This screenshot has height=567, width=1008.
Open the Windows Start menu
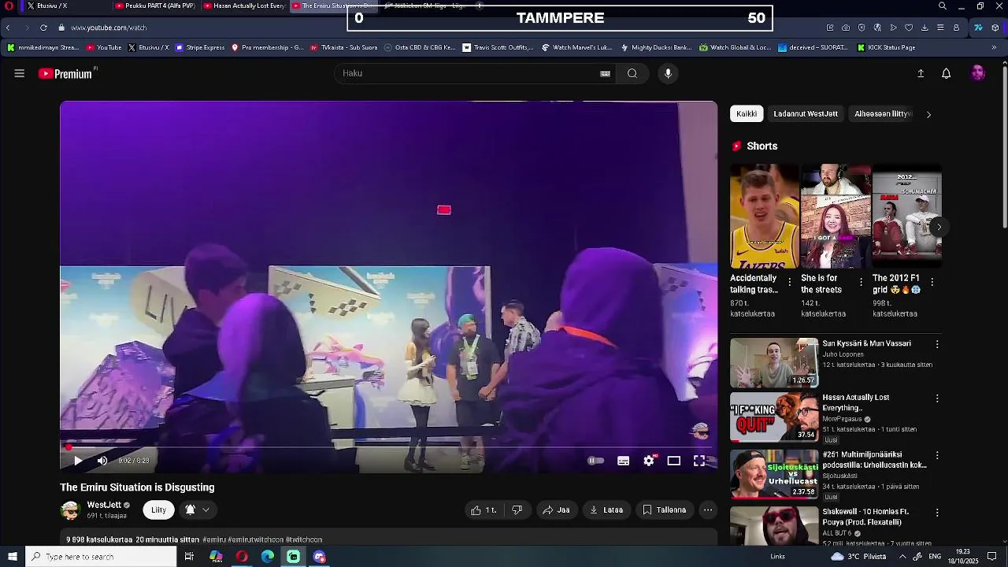pos(12,557)
